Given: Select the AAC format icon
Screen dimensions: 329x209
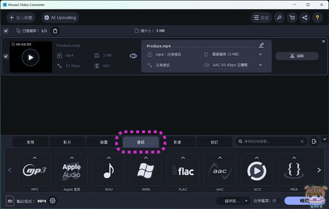Looking at the screenshot, I should pos(220,170).
